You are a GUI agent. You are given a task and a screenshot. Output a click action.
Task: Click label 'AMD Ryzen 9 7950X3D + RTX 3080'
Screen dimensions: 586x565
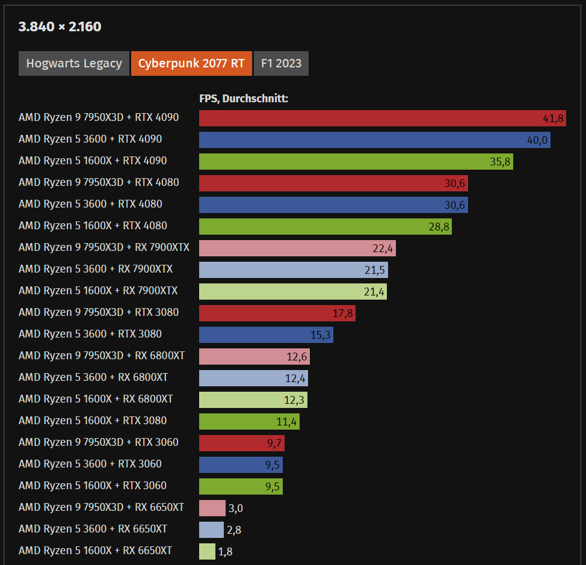[x=99, y=312]
